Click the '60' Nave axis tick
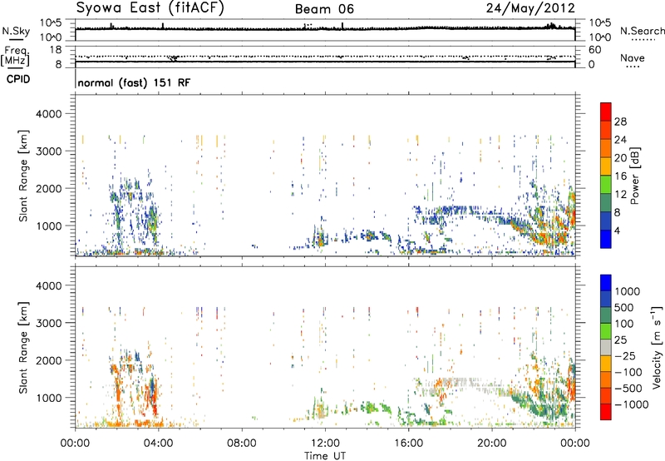The height and width of the screenshot is (461, 665). [594, 50]
